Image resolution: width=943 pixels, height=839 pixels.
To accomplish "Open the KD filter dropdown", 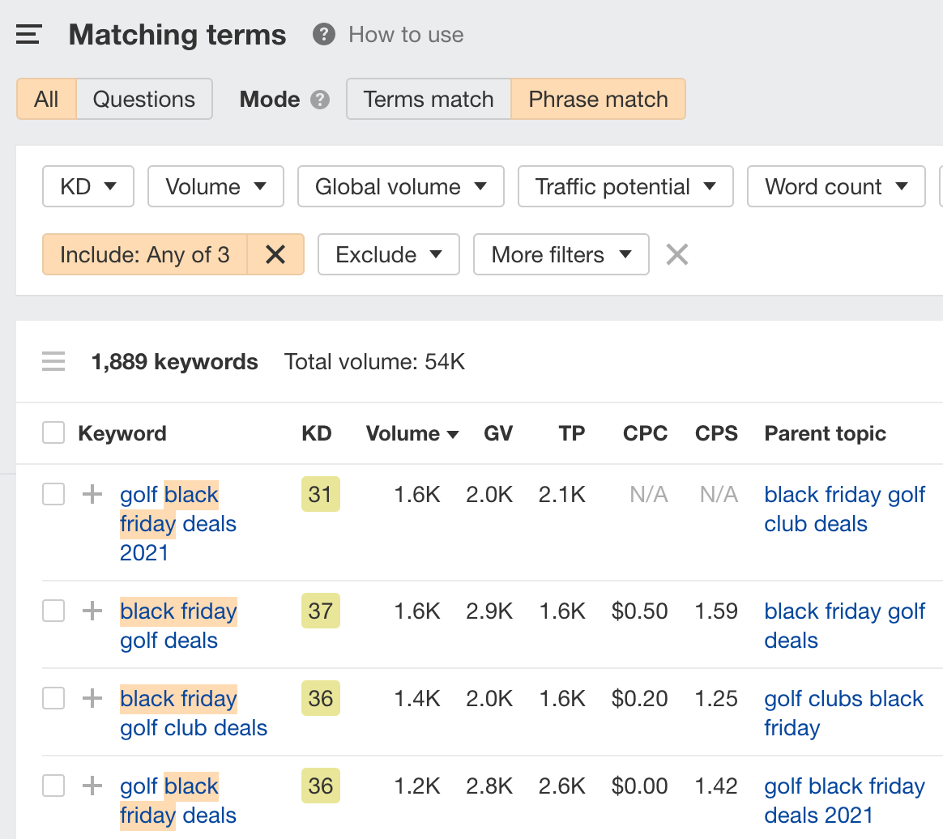I will pyautogui.click(x=88, y=187).
